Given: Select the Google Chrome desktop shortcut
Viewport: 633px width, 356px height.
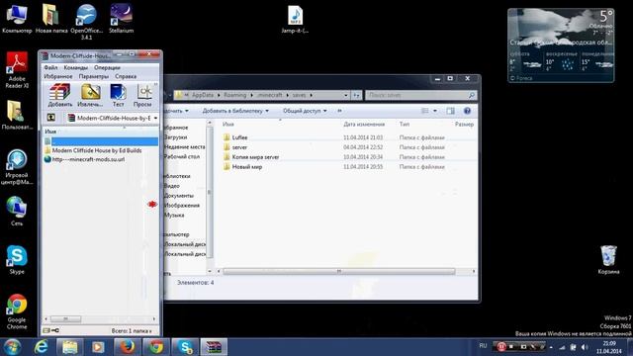Looking at the screenshot, I should pos(17,311).
